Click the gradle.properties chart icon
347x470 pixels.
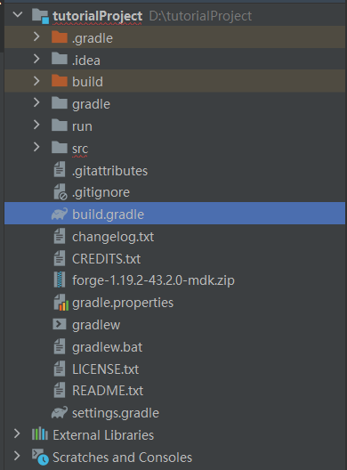(61, 302)
